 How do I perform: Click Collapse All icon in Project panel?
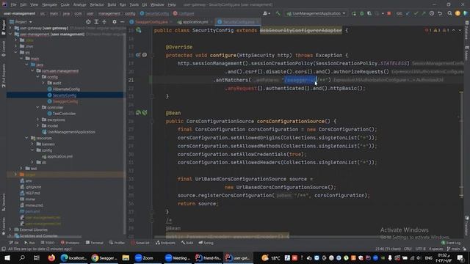pos(104,22)
